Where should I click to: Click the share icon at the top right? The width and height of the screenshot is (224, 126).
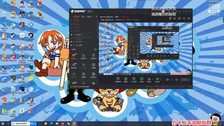(x=188, y=18)
